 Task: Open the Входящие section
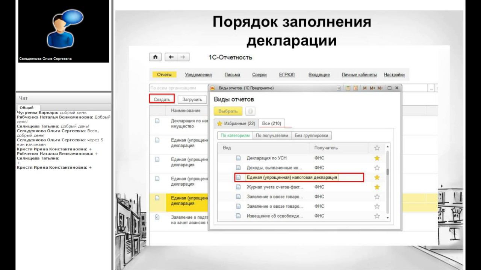(319, 75)
